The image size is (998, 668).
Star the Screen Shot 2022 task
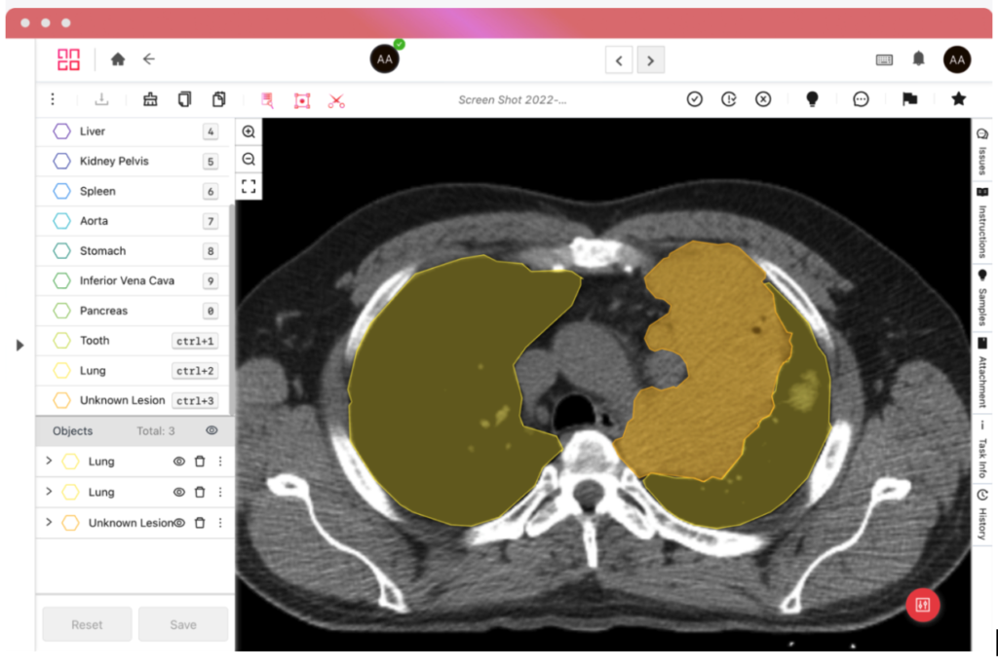958,98
